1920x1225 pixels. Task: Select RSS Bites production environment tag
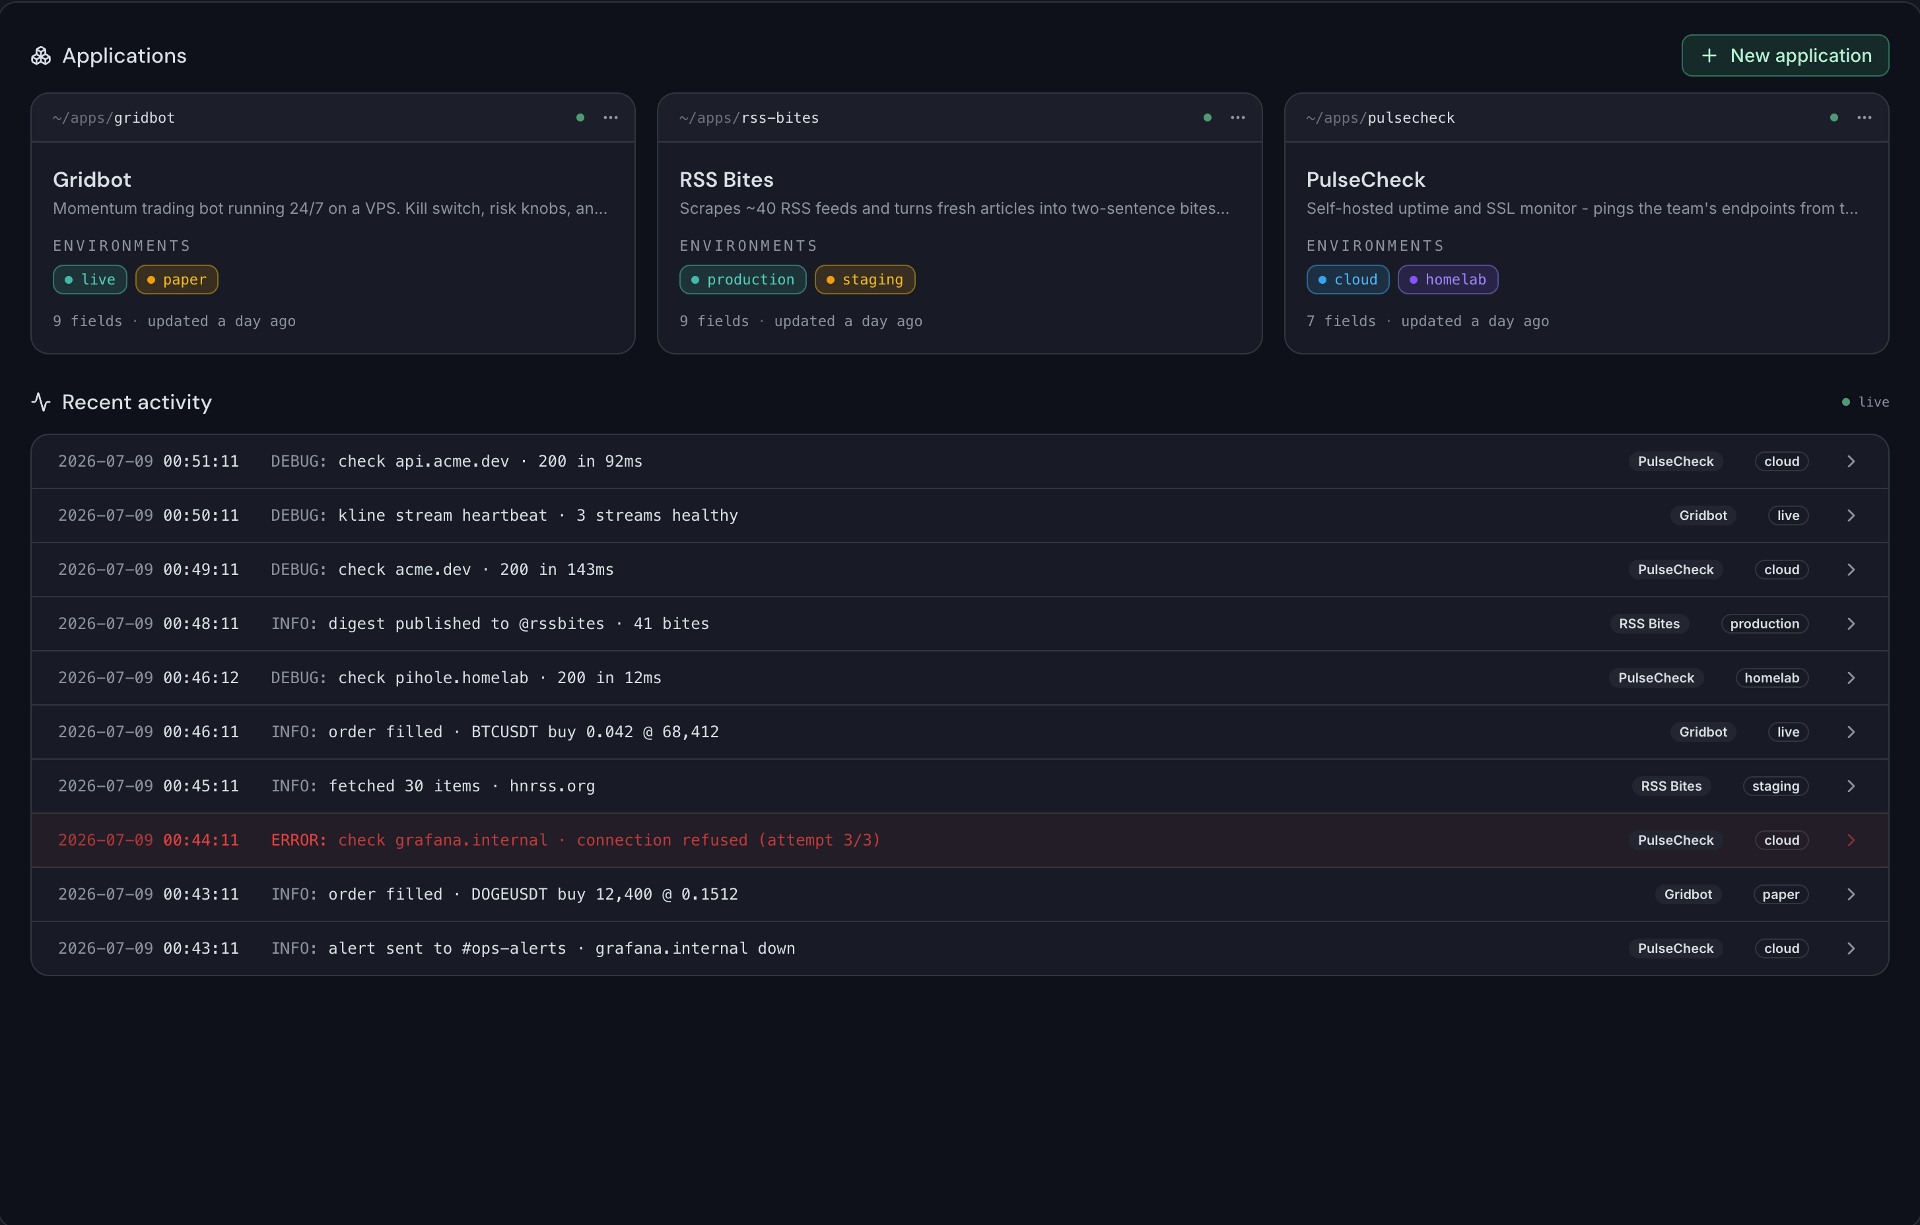pos(742,280)
